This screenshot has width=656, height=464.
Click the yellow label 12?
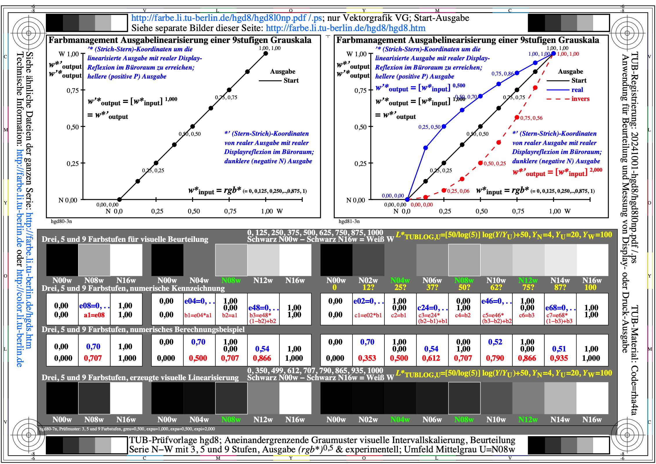(368, 287)
